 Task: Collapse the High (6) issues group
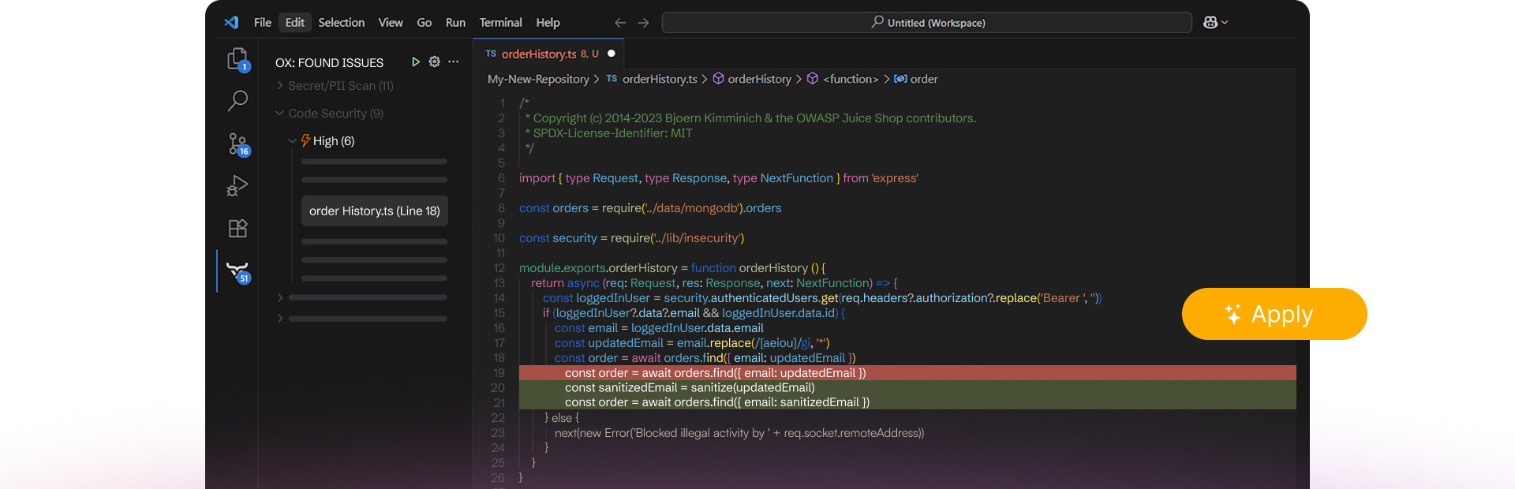[333, 141]
